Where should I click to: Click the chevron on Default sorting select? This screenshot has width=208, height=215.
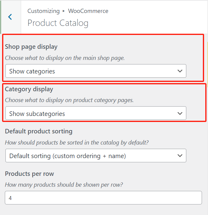coord(180,156)
